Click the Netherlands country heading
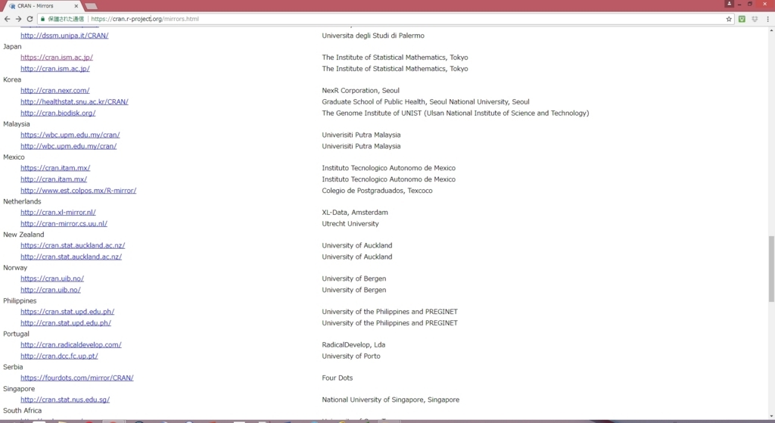This screenshot has height=423, width=775. click(22, 201)
